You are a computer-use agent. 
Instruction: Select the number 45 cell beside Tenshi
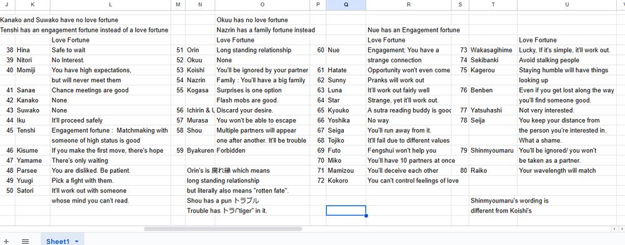tap(7, 130)
